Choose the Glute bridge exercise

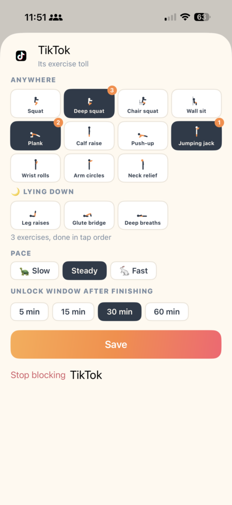[89, 216]
